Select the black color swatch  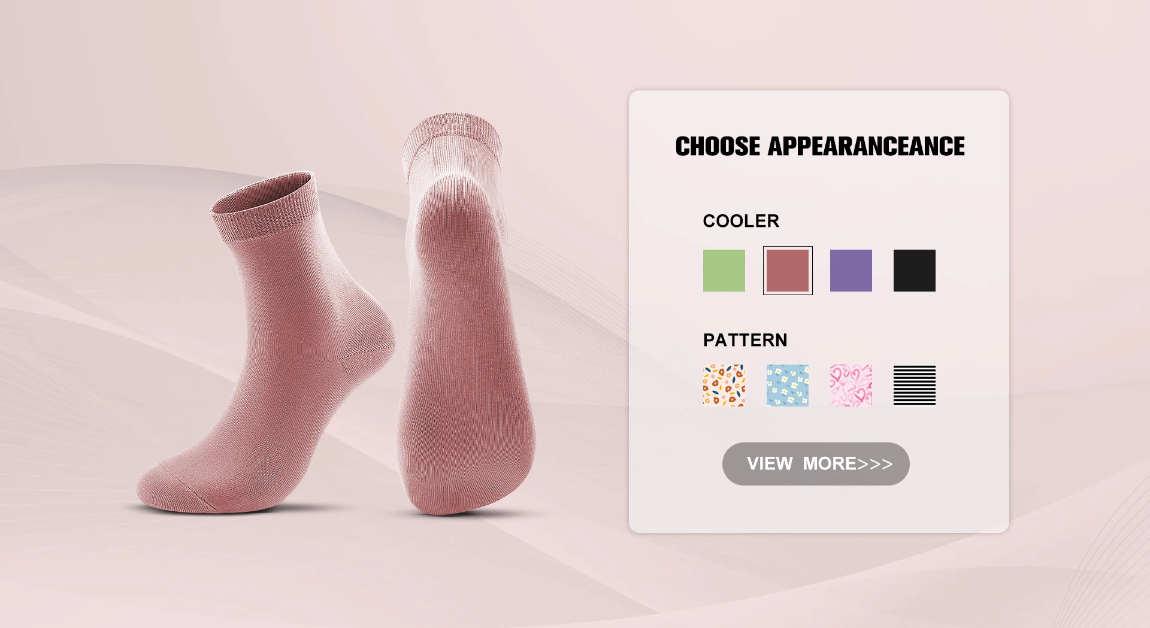[x=915, y=271]
